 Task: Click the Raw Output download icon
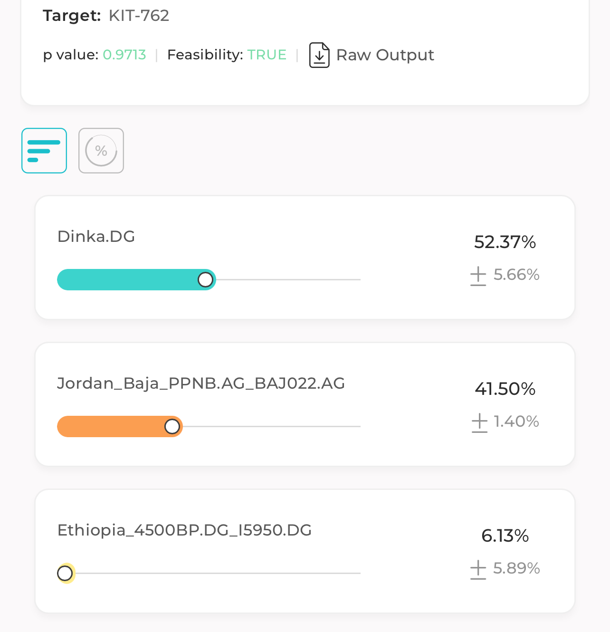point(319,55)
